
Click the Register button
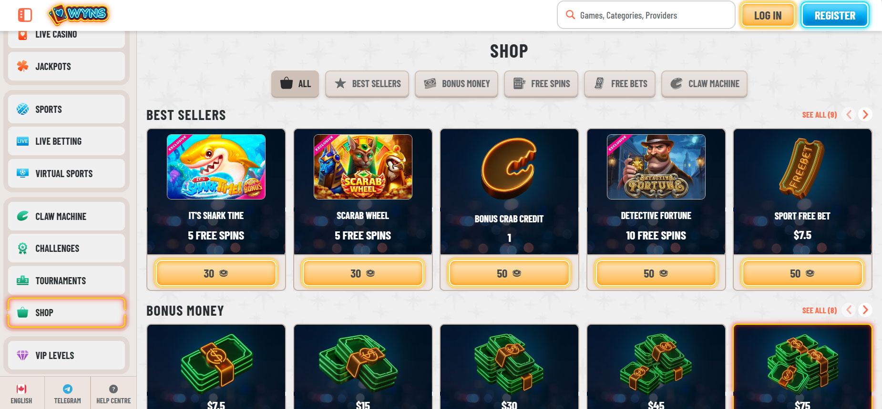(835, 15)
